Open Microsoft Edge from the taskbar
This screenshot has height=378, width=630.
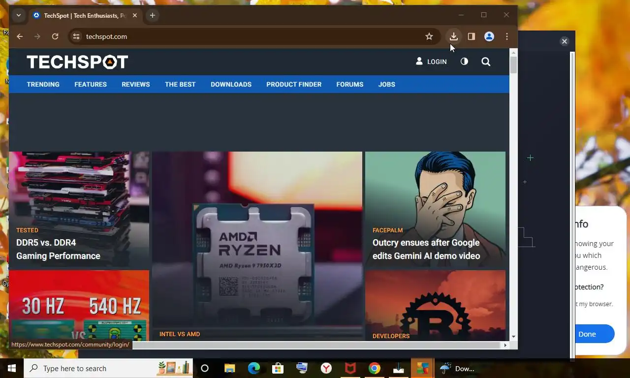point(254,368)
